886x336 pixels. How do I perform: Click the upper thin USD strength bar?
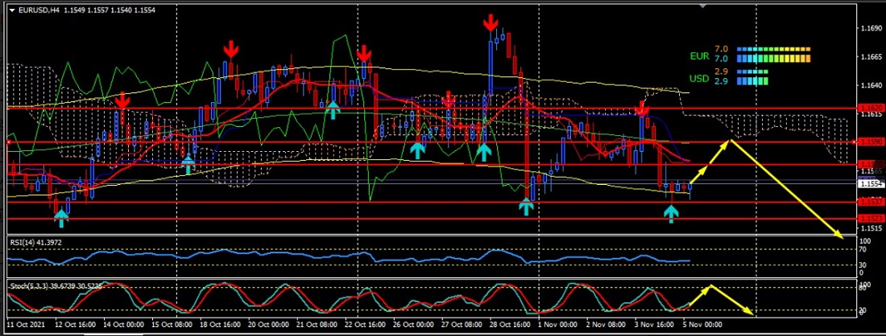[752, 72]
